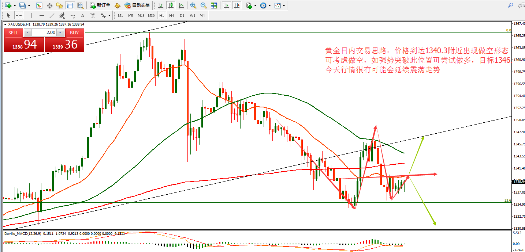Click the SELL button
The width and height of the screenshot is (525, 252).
13,33
